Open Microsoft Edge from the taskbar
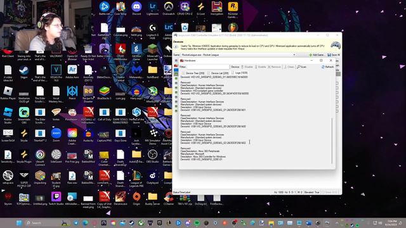 pos(85,223)
